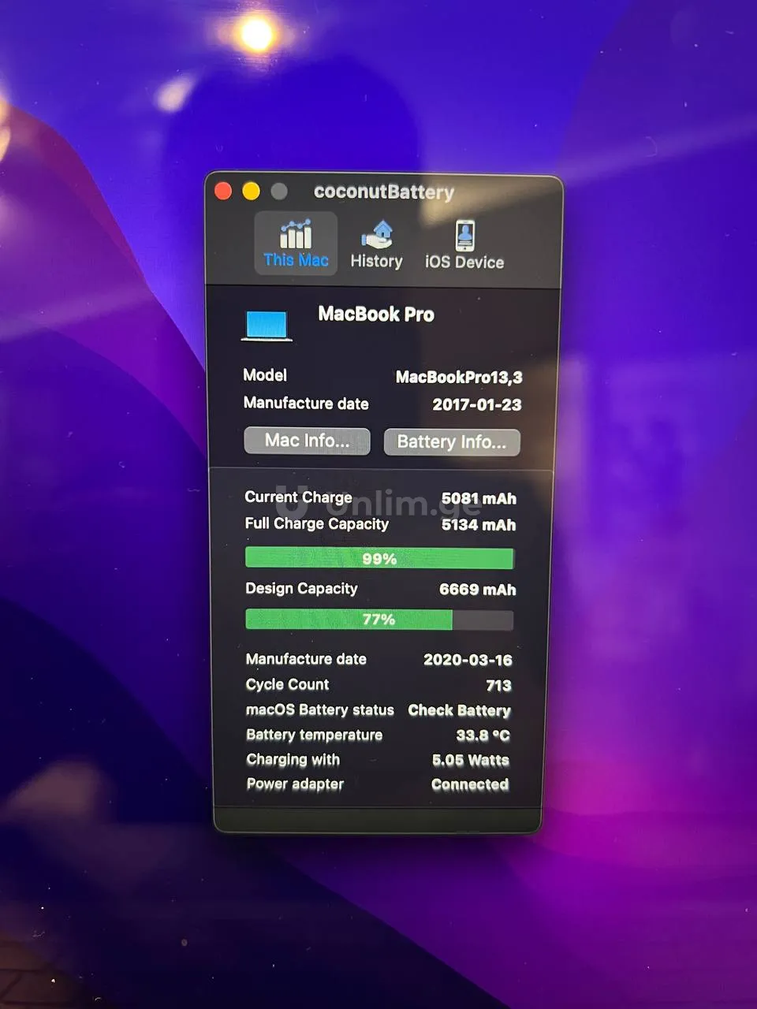Open the This Mac chart icon
The width and height of the screenshot is (757, 1009).
(x=296, y=234)
